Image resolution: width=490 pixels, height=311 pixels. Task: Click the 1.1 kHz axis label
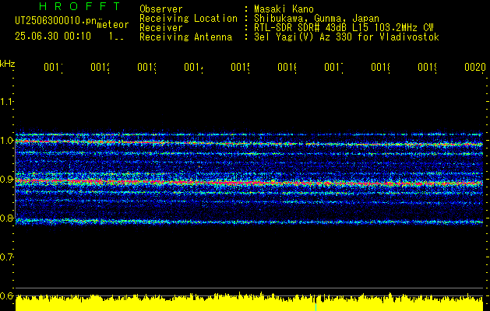(x=6, y=101)
